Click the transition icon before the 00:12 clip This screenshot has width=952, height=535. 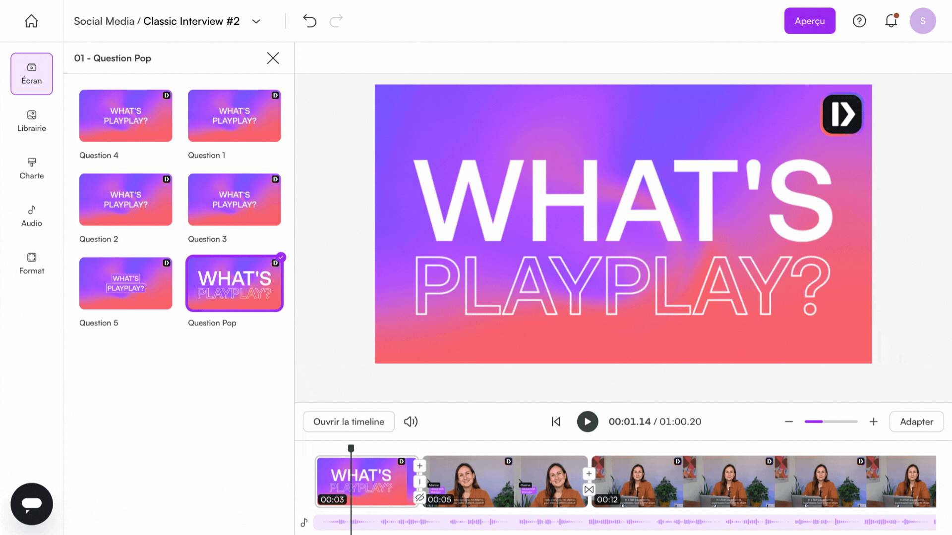click(589, 489)
